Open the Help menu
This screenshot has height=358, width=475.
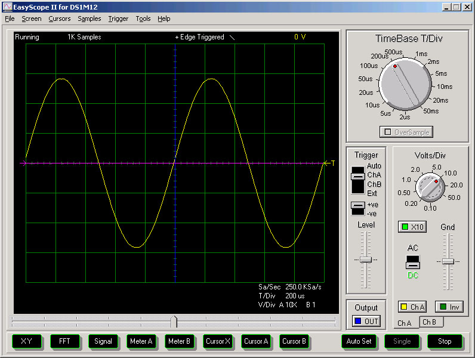click(x=164, y=18)
